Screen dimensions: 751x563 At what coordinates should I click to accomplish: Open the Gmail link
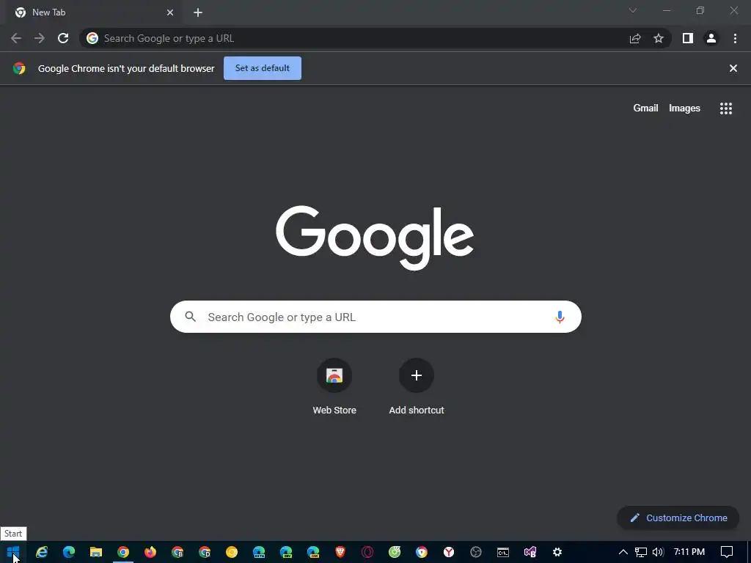tap(645, 108)
